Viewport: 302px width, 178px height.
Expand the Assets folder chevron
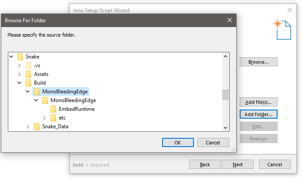click(20, 74)
